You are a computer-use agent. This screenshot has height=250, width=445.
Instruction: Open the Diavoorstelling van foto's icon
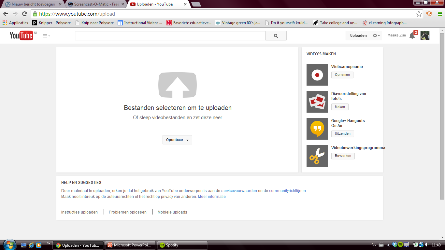click(317, 102)
